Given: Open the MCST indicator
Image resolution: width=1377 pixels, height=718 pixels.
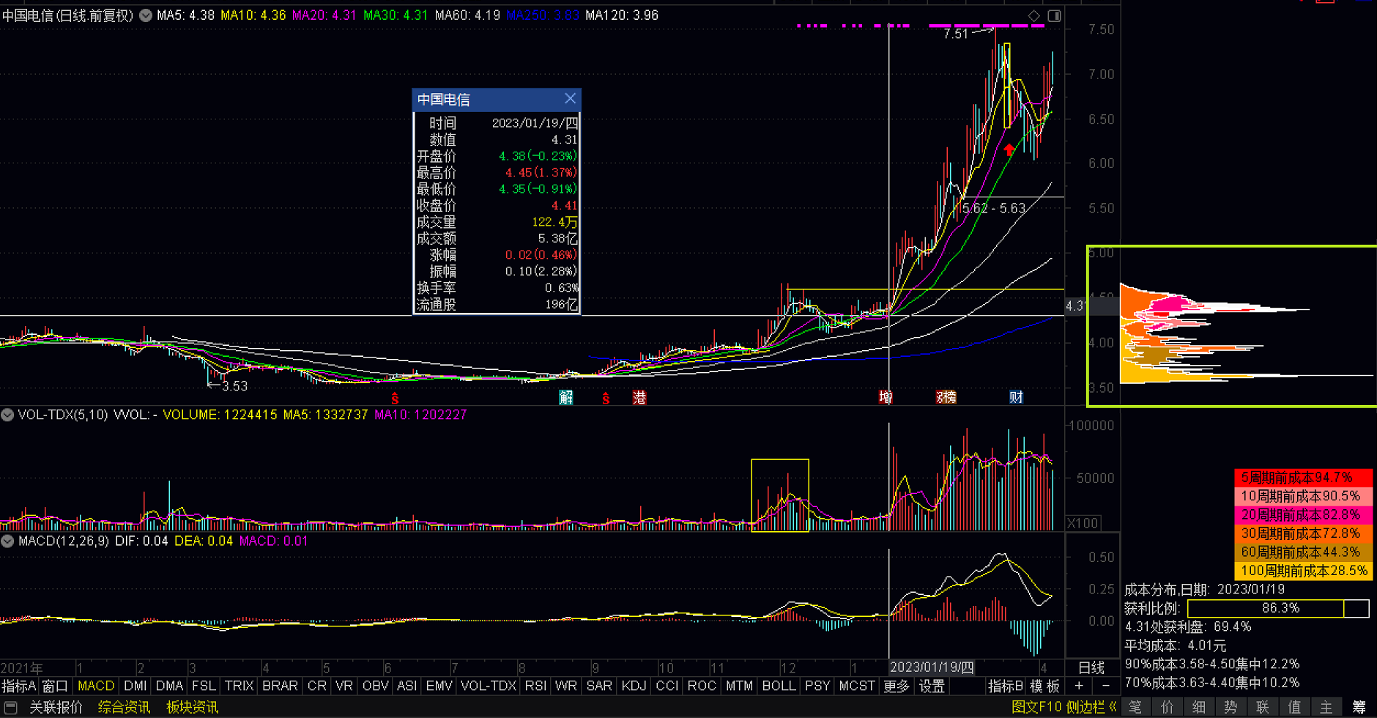Looking at the screenshot, I should [x=857, y=686].
